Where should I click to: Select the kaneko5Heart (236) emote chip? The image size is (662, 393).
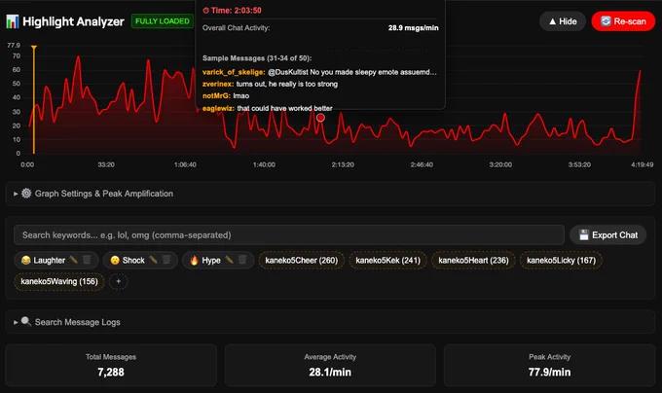[473, 260]
